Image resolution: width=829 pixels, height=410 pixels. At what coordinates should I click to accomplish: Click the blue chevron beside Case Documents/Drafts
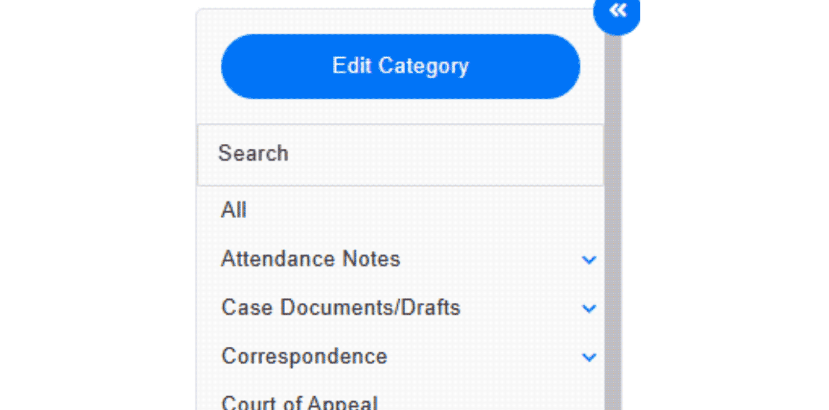coord(588,309)
